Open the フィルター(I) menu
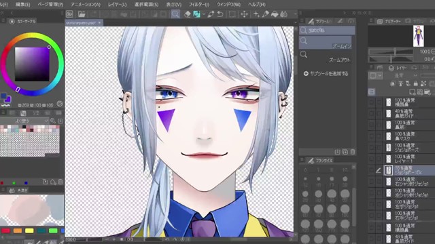The image size is (435, 244). pyautogui.click(x=199, y=5)
